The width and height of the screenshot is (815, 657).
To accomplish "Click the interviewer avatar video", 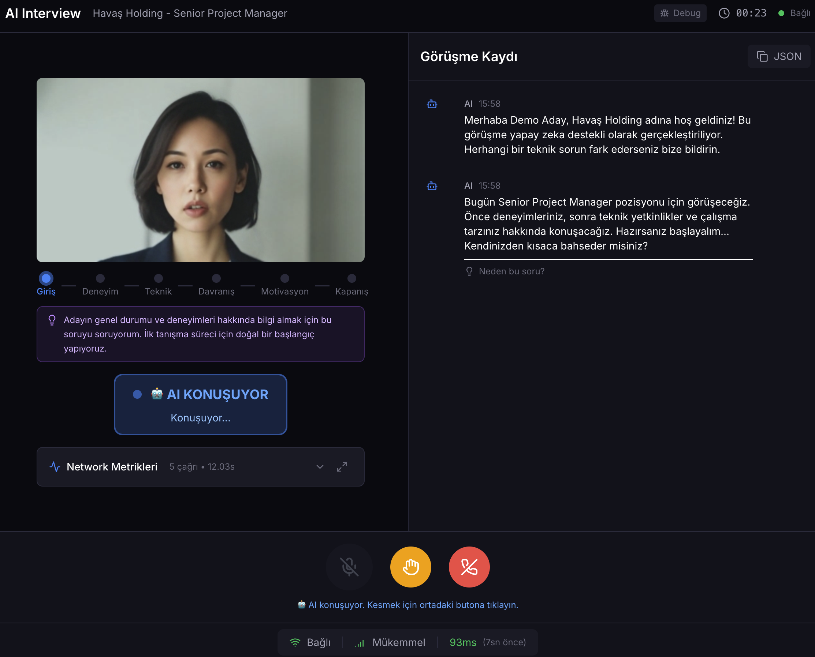I will click(200, 170).
